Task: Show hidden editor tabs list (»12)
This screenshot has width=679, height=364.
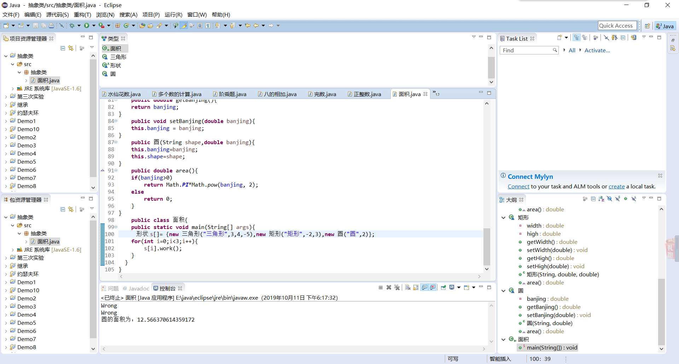Action: [436, 93]
